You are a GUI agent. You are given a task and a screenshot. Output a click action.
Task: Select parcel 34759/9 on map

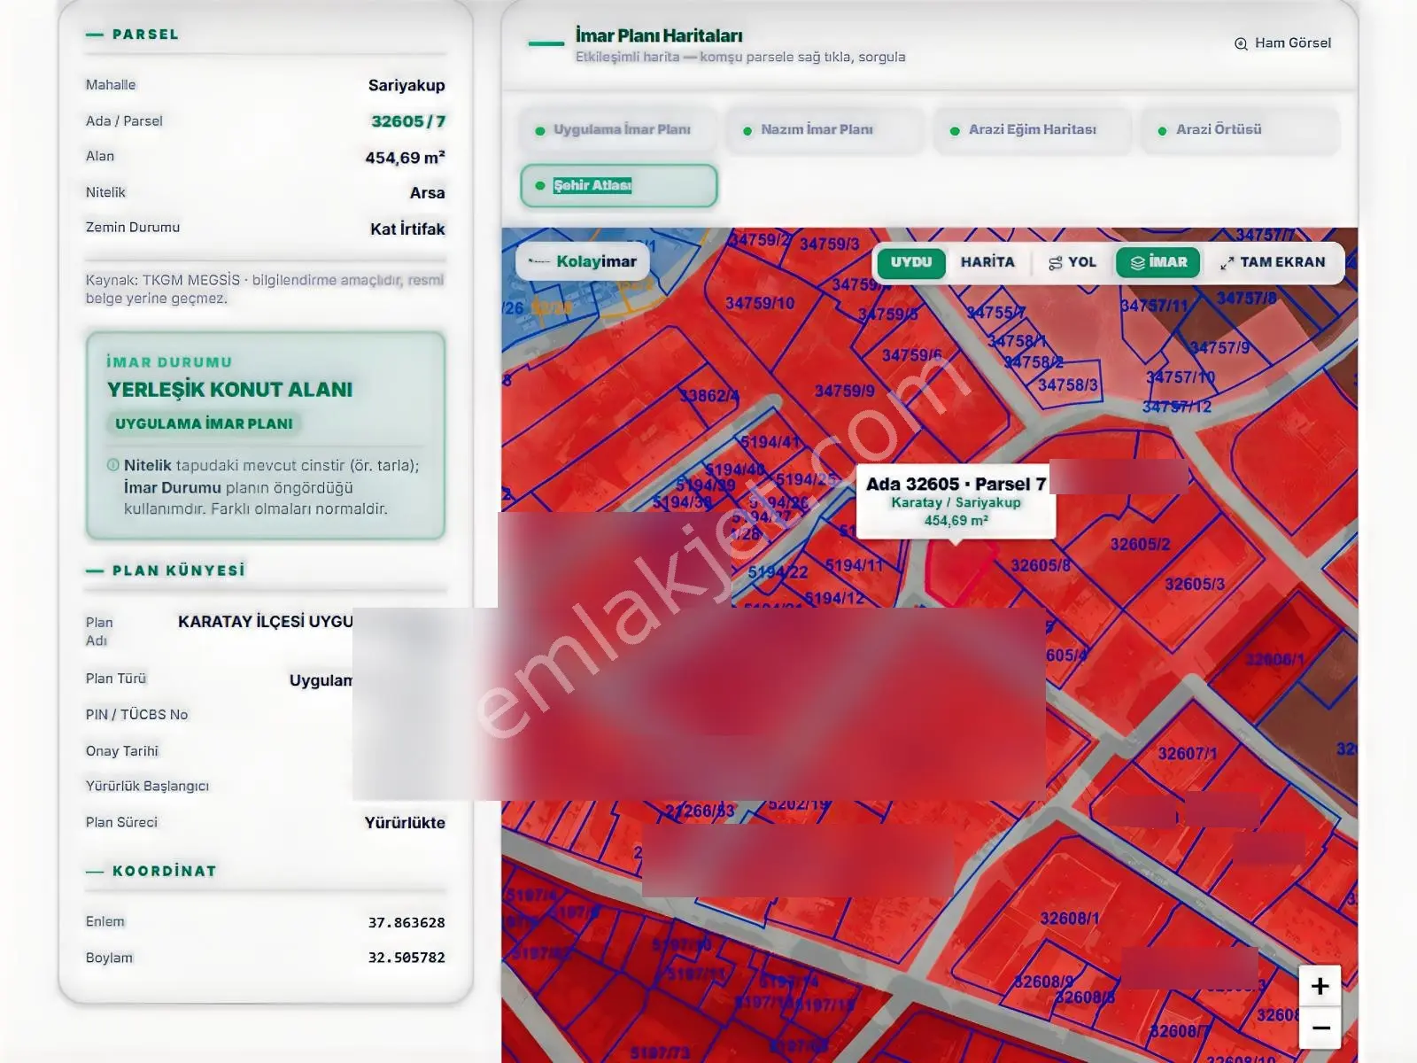[844, 391]
